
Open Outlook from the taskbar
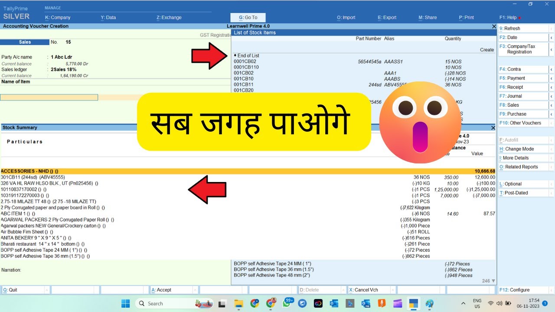pos(334,303)
